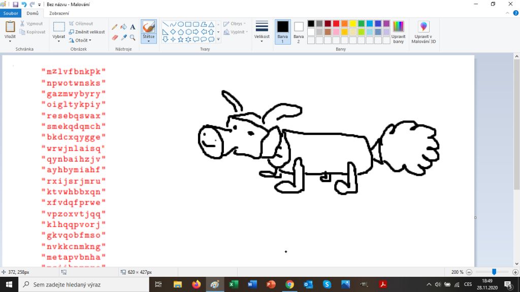This screenshot has height=292, width=520.
Task: Click the Undo arrow in the title bar
Action: pyautogui.click(x=24, y=4)
